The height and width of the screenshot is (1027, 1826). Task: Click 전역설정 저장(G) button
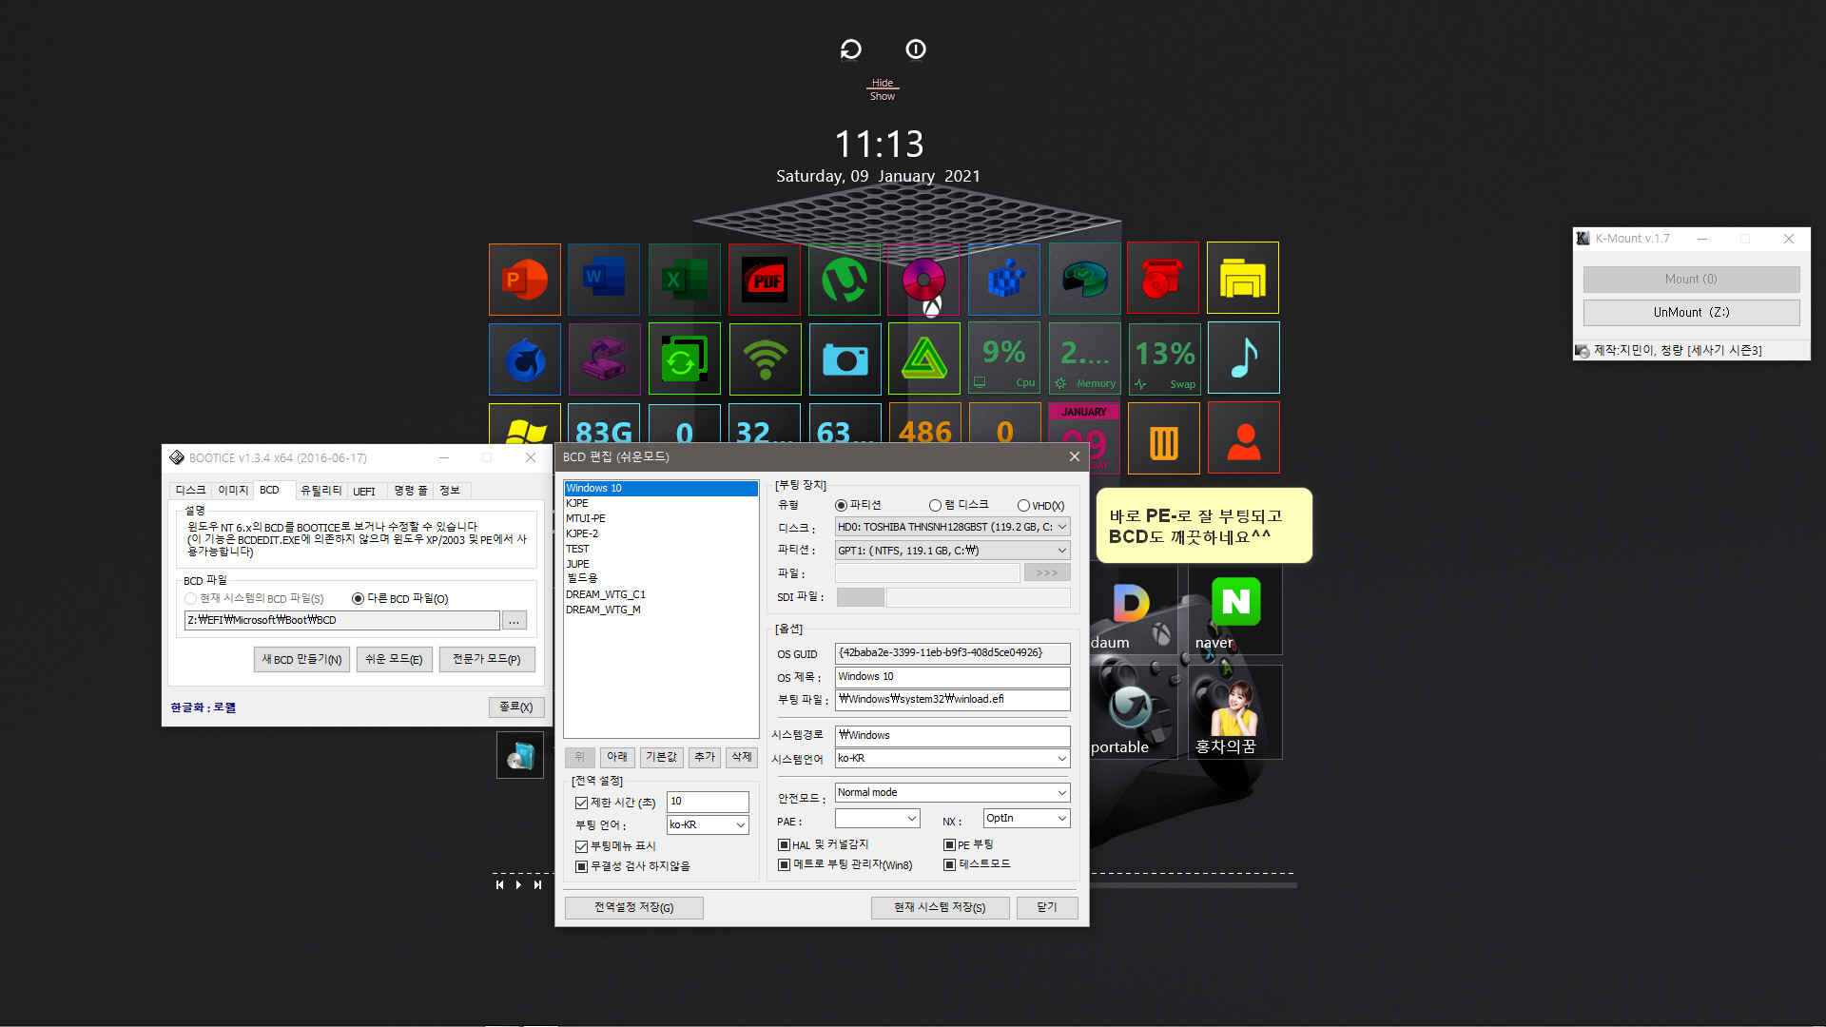[634, 907]
